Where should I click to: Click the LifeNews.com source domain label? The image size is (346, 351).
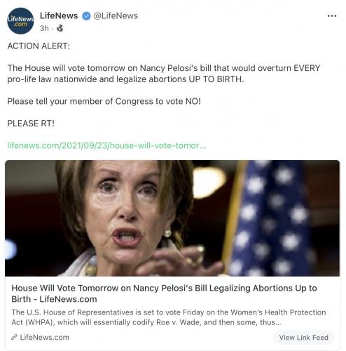pos(44,337)
